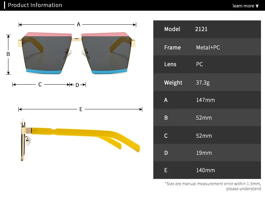
Task: Click the front-view sunglasses image
Action: (77, 53)
